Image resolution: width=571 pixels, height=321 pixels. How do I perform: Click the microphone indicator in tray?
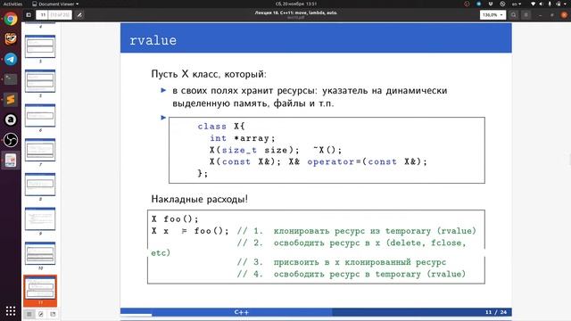click(550, 4)
